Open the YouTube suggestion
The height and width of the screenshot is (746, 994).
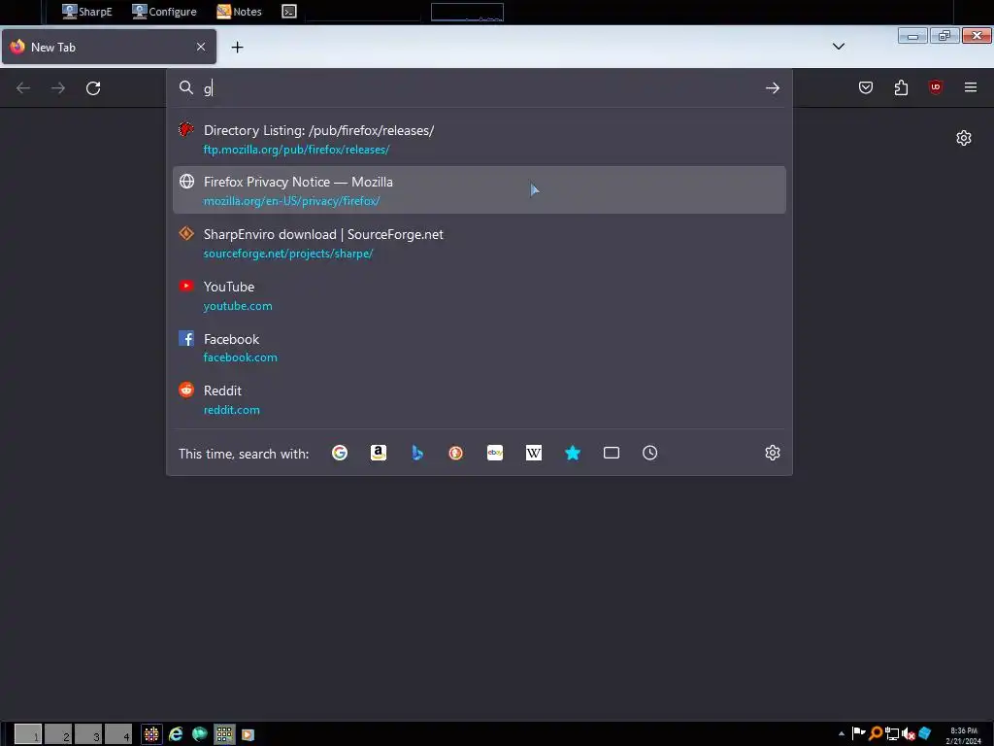coord(480,295)
